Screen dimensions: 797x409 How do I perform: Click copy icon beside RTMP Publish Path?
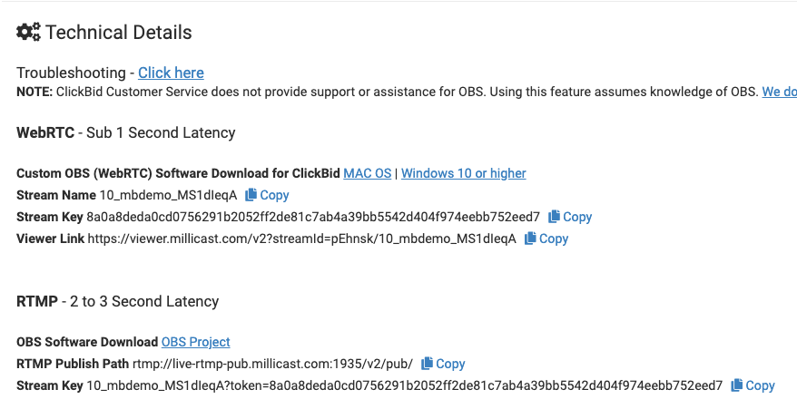[x=428, y=364]
